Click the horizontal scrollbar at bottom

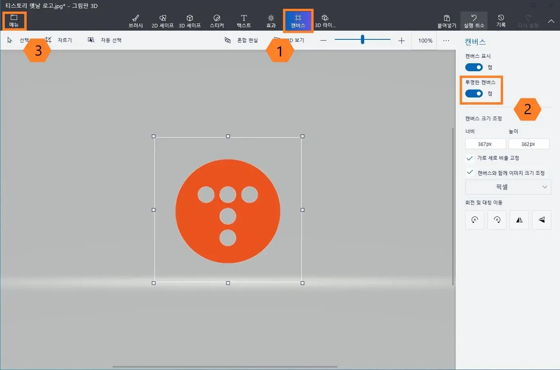click(225, 367)
